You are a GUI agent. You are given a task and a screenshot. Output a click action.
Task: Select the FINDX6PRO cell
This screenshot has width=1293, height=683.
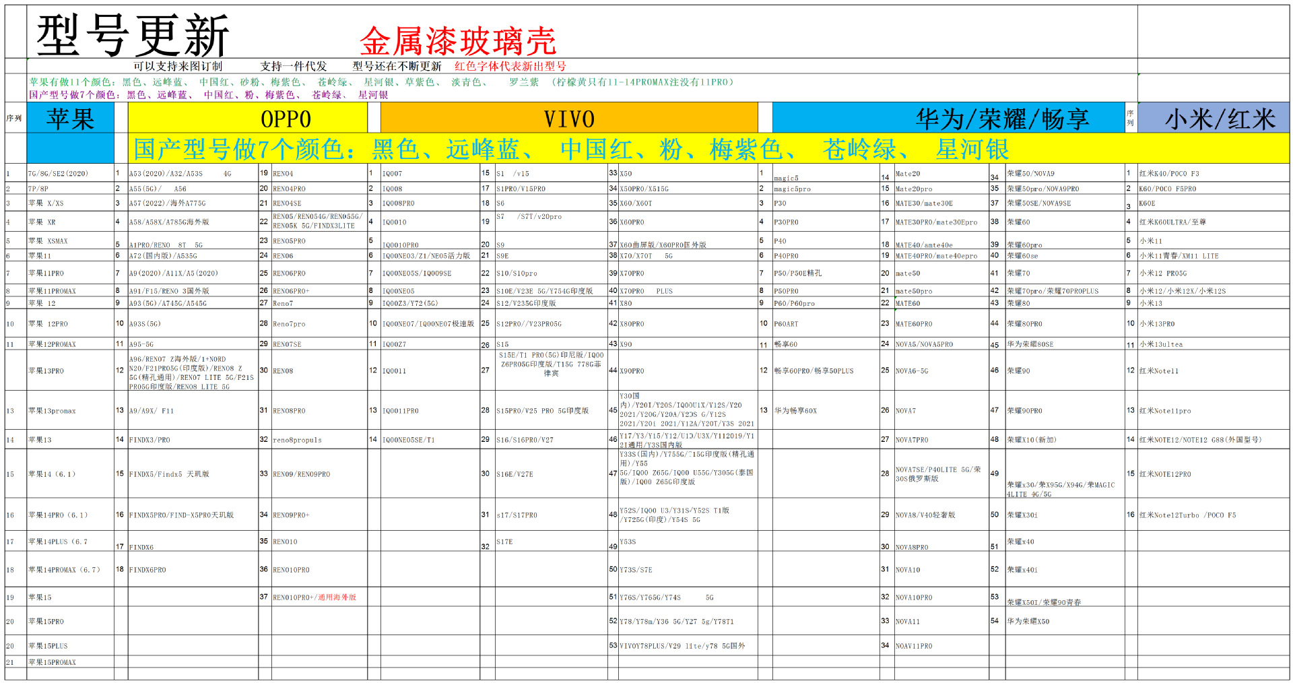point(193,569)
